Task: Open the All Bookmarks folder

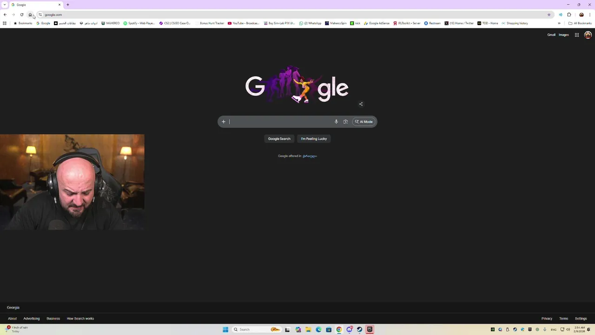Action: tap(580, 23)
